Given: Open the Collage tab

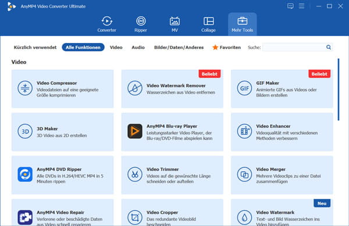Looking at the screenshot, I should tap(208, 24).
